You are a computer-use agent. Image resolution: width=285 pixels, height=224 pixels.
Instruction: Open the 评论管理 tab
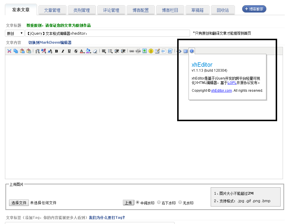click(x=111, y=10)
